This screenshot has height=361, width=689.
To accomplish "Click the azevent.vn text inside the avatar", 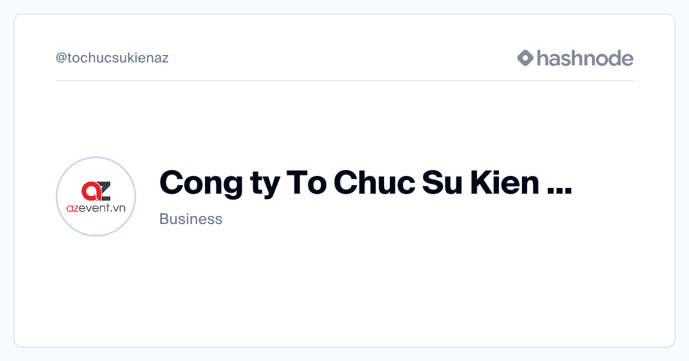I will (96, 209).
